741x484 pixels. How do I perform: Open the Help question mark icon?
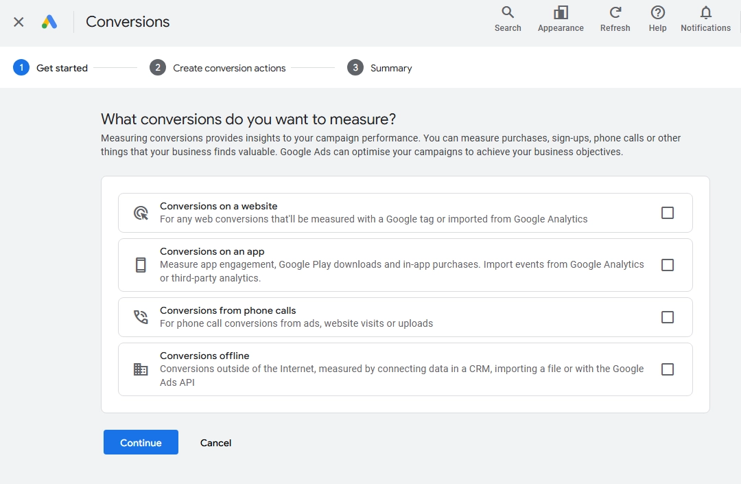tap(657, 12)
